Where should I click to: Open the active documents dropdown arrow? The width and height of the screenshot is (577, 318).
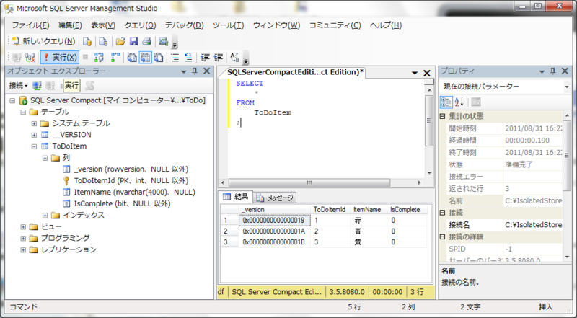click(415, 73)
